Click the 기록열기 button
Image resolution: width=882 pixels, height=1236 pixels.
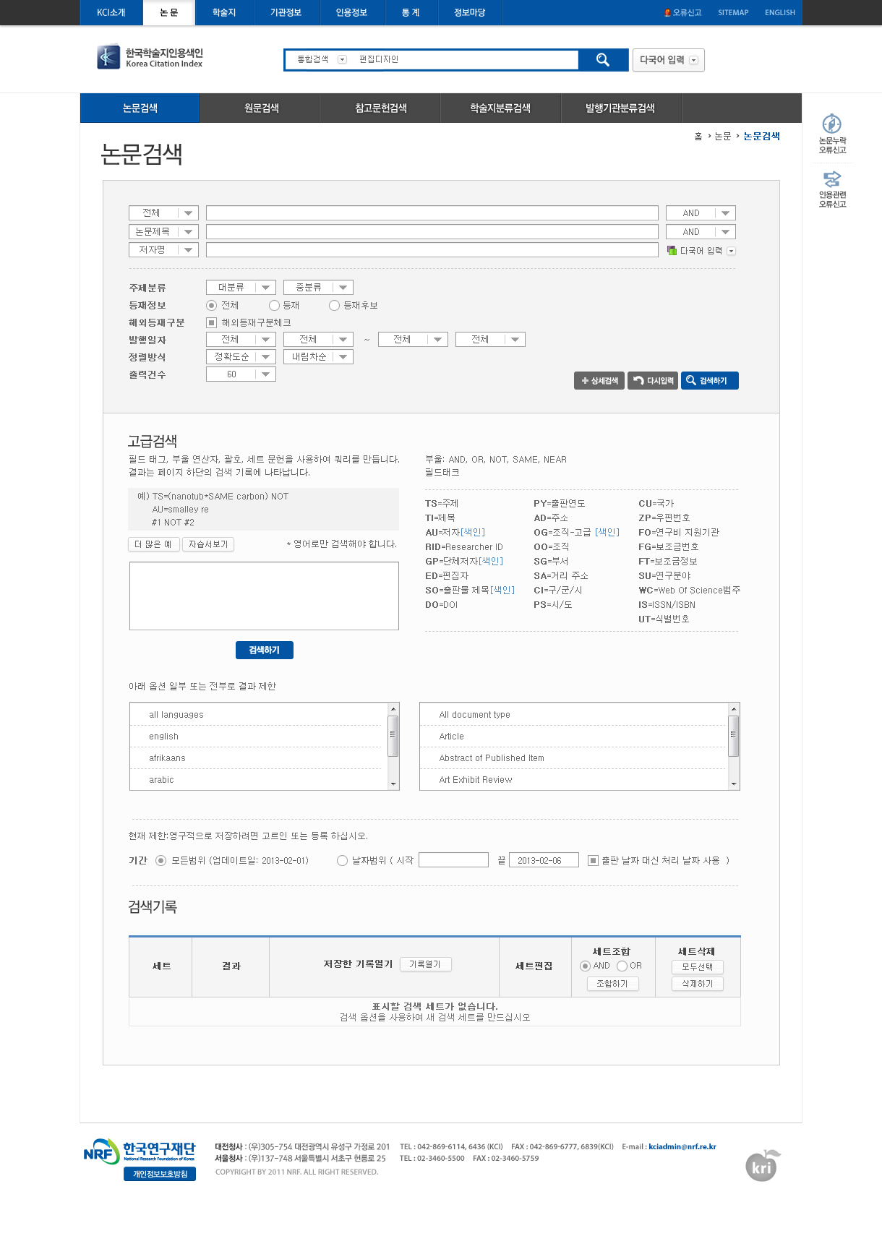point(425,964)
